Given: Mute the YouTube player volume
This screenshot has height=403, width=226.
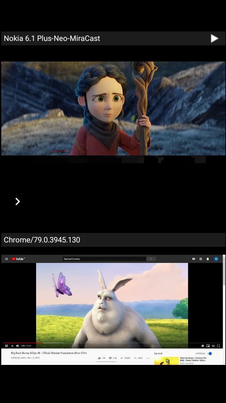Looking at the screenshot, I should pyautogui.click(x=18, y=346).
